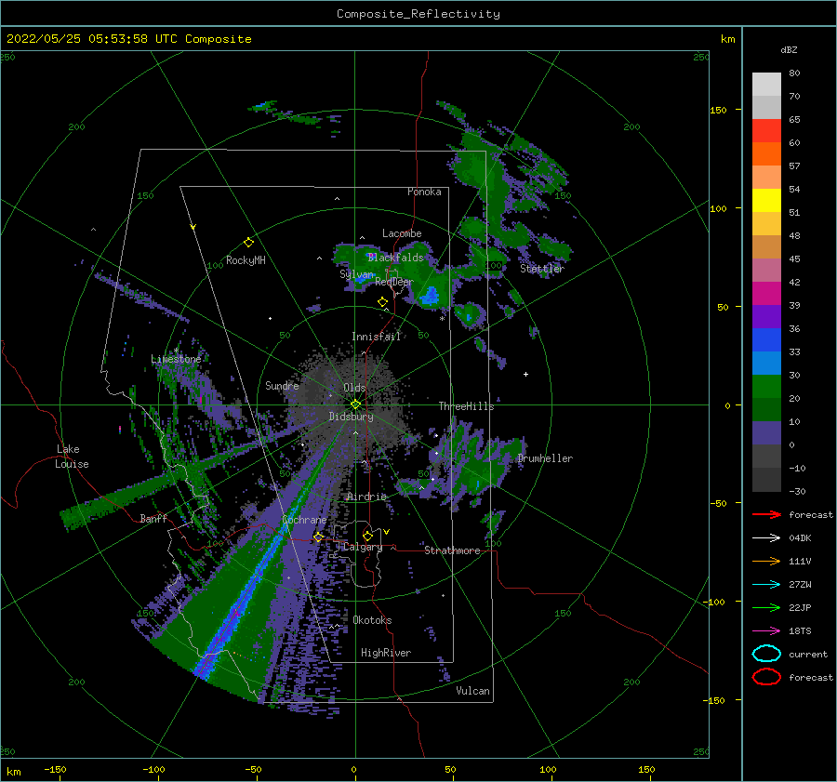Click the RockyMH label
837x782 pixels.
pyautogui.click(x=246, y=260)
